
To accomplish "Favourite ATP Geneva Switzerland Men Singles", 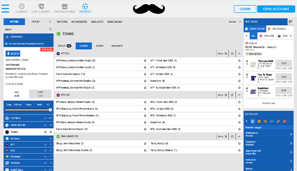I will (x=145, y=60).
